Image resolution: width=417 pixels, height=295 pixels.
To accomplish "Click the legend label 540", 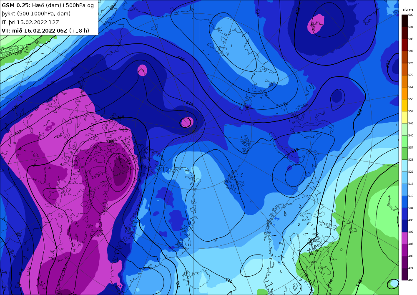I will point(411,135).
